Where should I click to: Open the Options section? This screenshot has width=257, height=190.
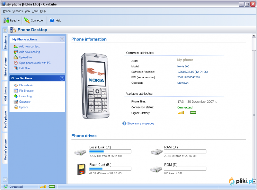click(x=24, y=107)
